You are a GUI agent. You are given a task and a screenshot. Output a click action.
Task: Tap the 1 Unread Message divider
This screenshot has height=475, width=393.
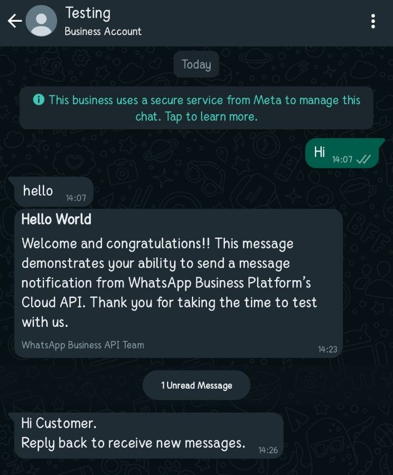pyautogui.click(x=196, y=385)
